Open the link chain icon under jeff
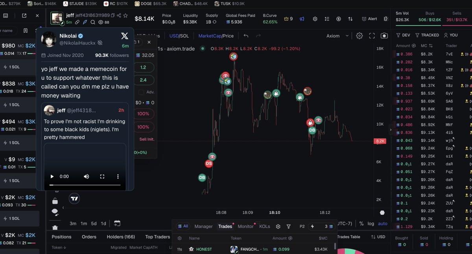The height and width of the screenshot is (254, 472). (77, 22)
